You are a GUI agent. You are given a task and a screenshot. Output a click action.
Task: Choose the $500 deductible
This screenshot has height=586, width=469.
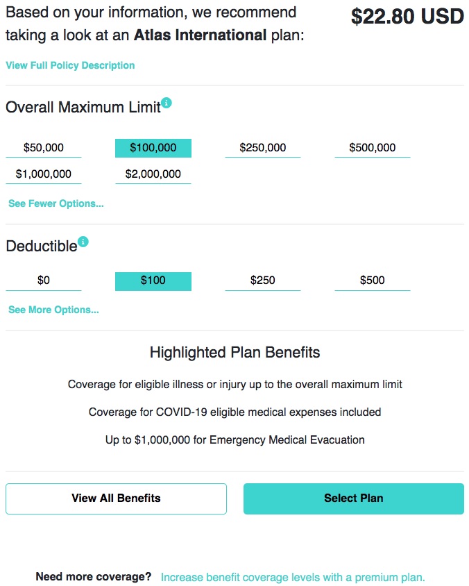(x=373, y=281)
